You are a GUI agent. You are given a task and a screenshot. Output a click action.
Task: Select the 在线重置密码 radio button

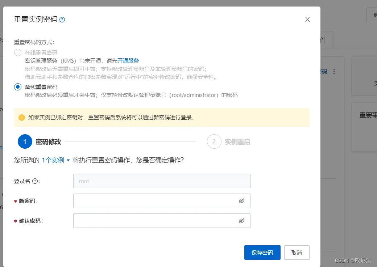[x=17, y=52]
